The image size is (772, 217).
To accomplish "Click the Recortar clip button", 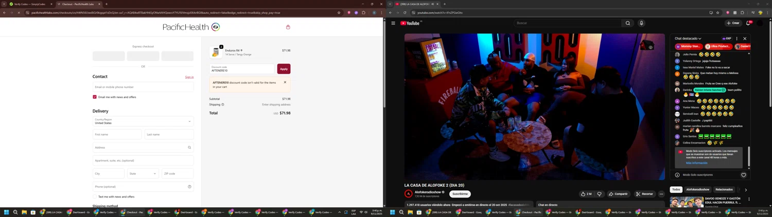I will [644, 194].
